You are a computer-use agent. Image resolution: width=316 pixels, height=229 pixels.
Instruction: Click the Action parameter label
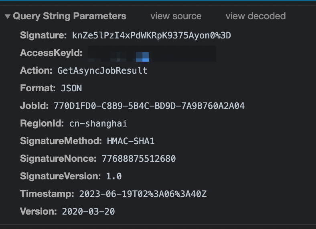point(36,70)
